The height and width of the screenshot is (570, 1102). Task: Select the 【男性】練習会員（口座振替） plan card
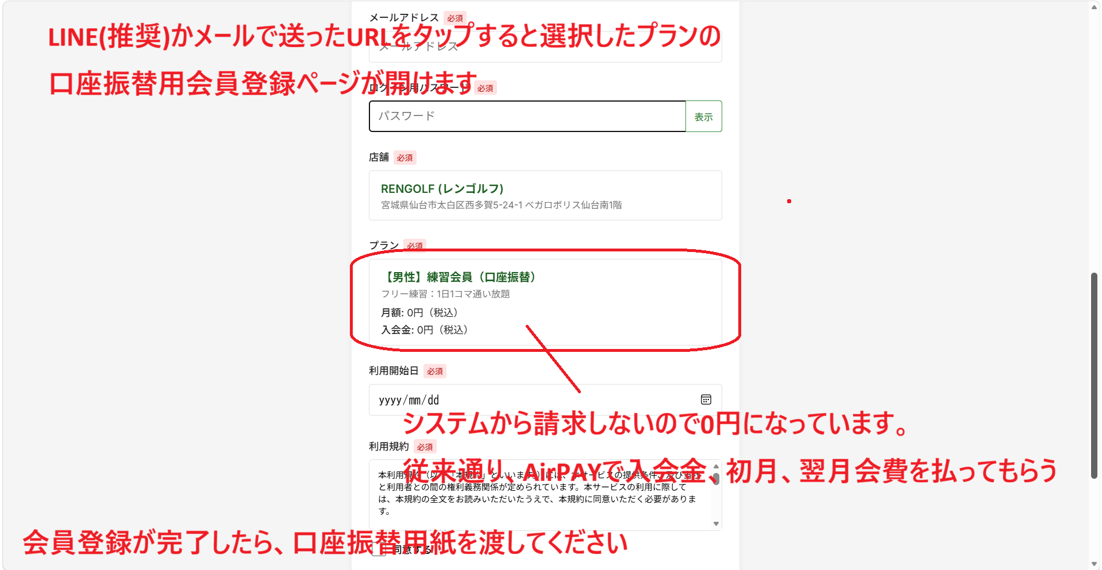(x=545, y=303)
